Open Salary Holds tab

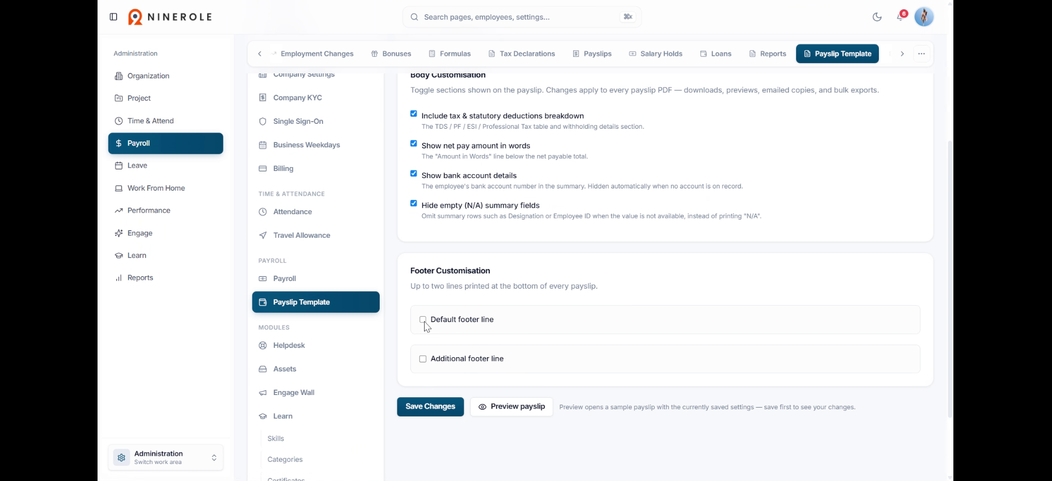pyautogui.click(x=656, y=54)
